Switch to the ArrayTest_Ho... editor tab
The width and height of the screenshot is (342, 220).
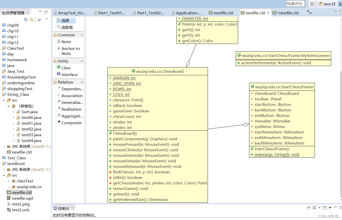click(x=70, y=13)
